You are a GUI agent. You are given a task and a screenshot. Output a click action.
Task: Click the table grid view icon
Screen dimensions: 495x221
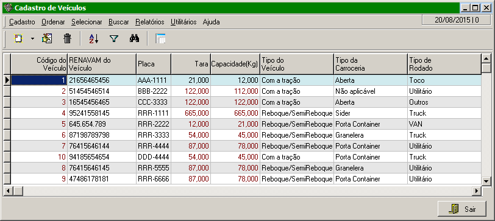(160, 38)
